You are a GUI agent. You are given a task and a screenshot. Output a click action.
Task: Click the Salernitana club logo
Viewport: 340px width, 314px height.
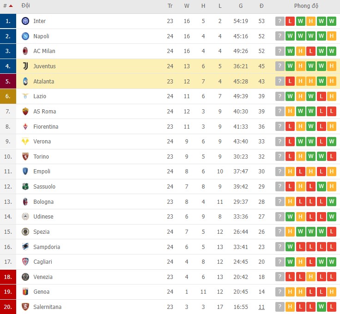(x=25, y=307)
